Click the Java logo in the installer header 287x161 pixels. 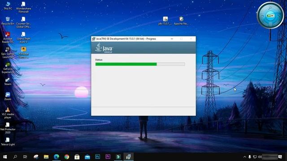point(104,48)
